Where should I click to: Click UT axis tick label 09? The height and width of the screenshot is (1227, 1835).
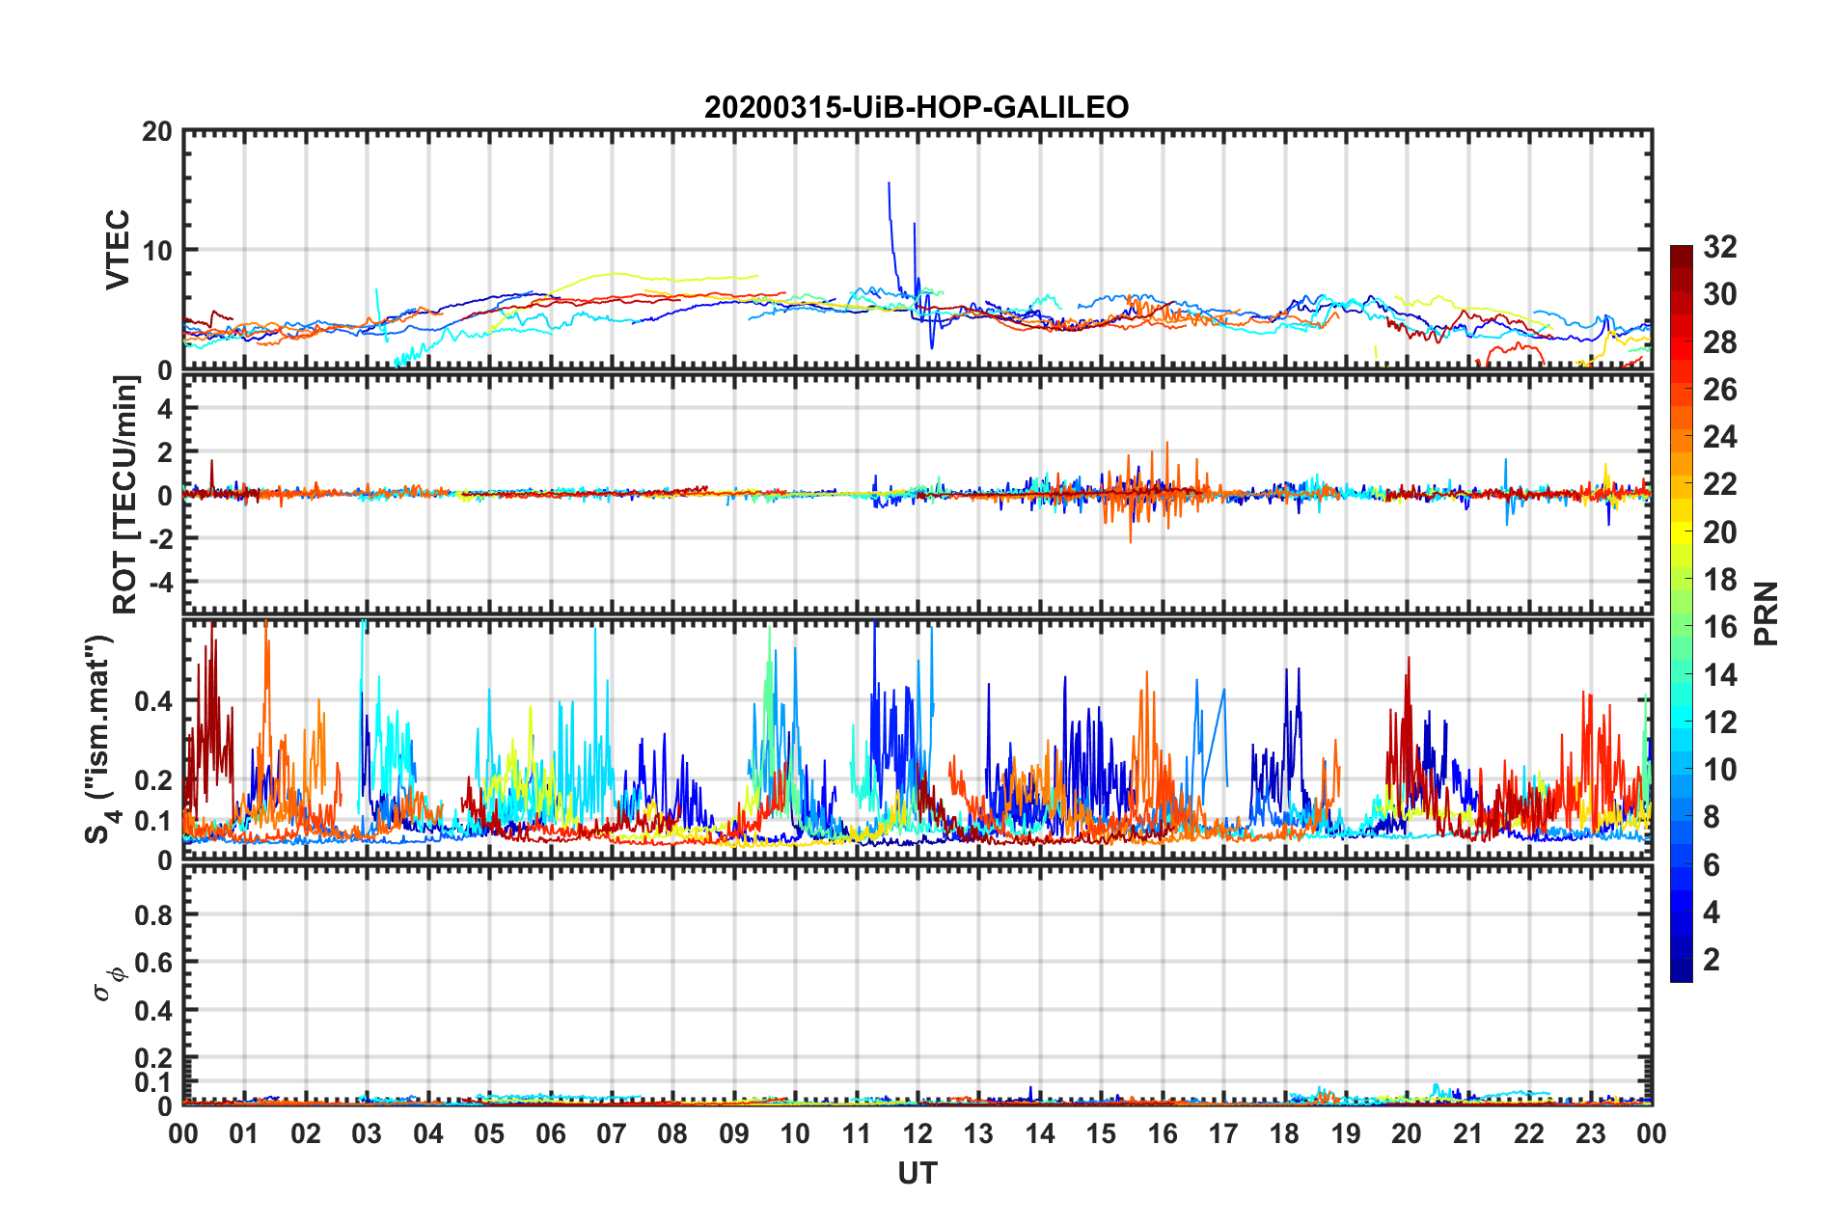(734, 1133)
